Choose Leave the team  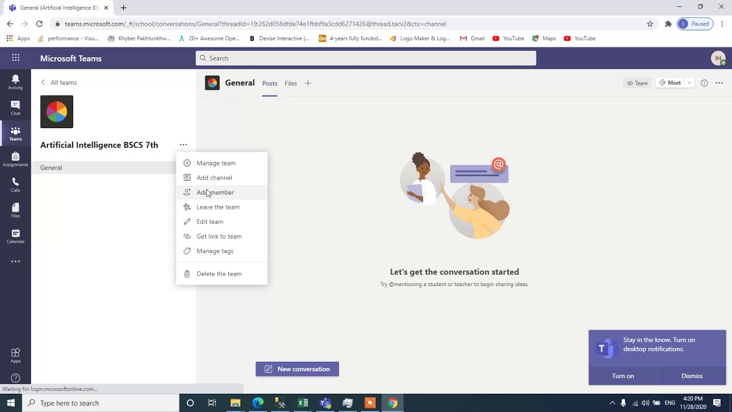(221, 207)
